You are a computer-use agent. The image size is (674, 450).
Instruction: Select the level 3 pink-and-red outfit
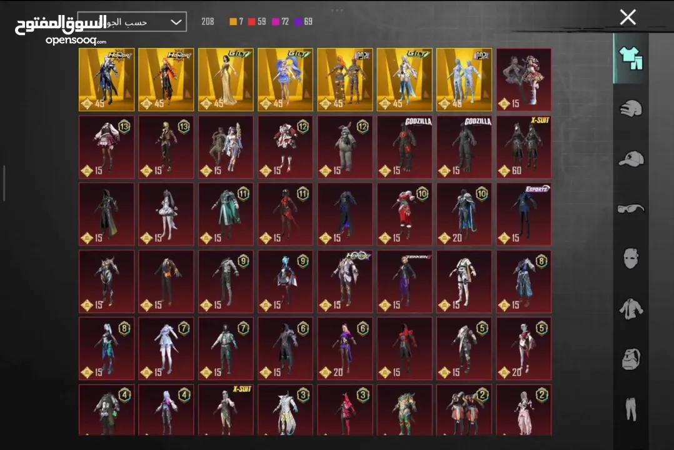(x=345, y=410)
